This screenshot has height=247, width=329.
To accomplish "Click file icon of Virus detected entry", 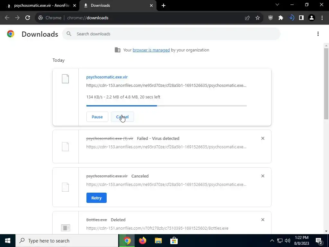I will click(65, 147).
